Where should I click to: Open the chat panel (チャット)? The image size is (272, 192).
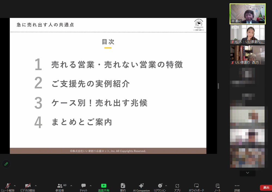[x=84, y=186]
